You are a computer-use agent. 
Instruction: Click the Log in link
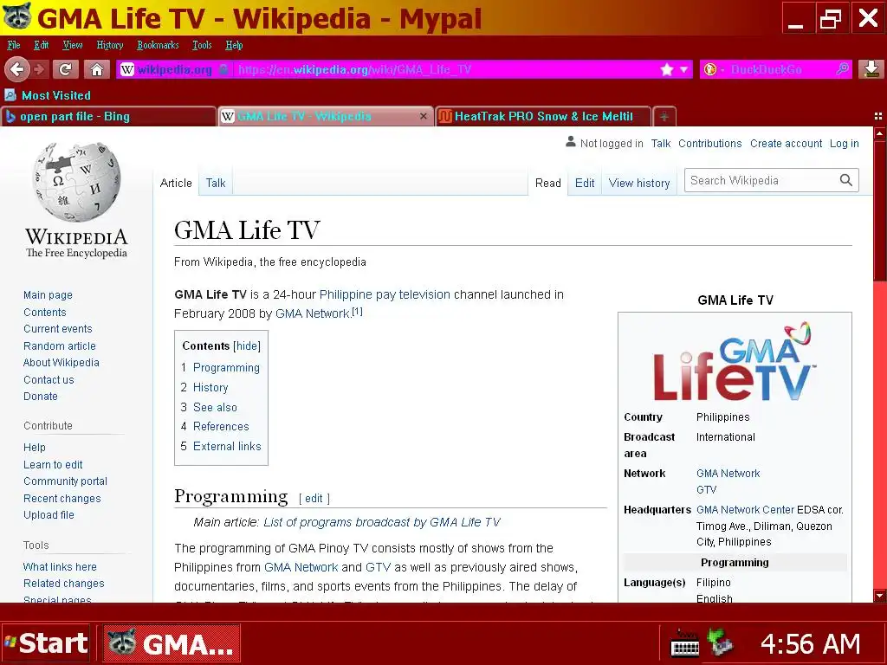[844, 144]
